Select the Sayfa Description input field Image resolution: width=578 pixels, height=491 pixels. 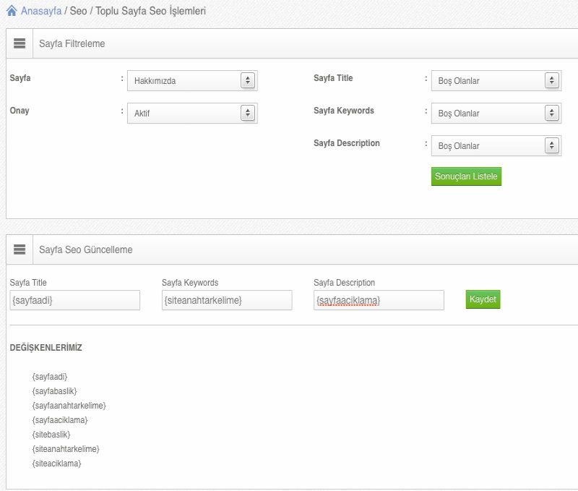click(x=379, y=300)
